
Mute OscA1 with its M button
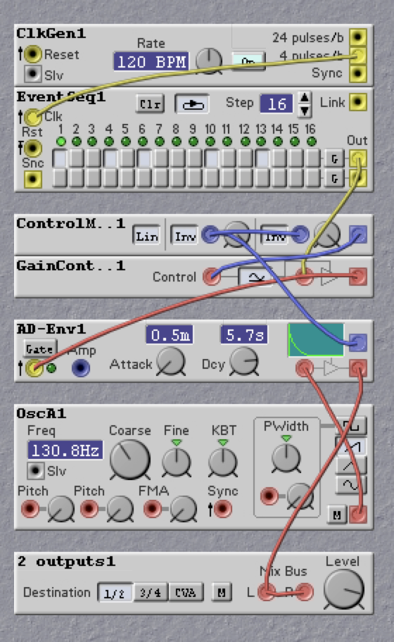pos(337,515)
